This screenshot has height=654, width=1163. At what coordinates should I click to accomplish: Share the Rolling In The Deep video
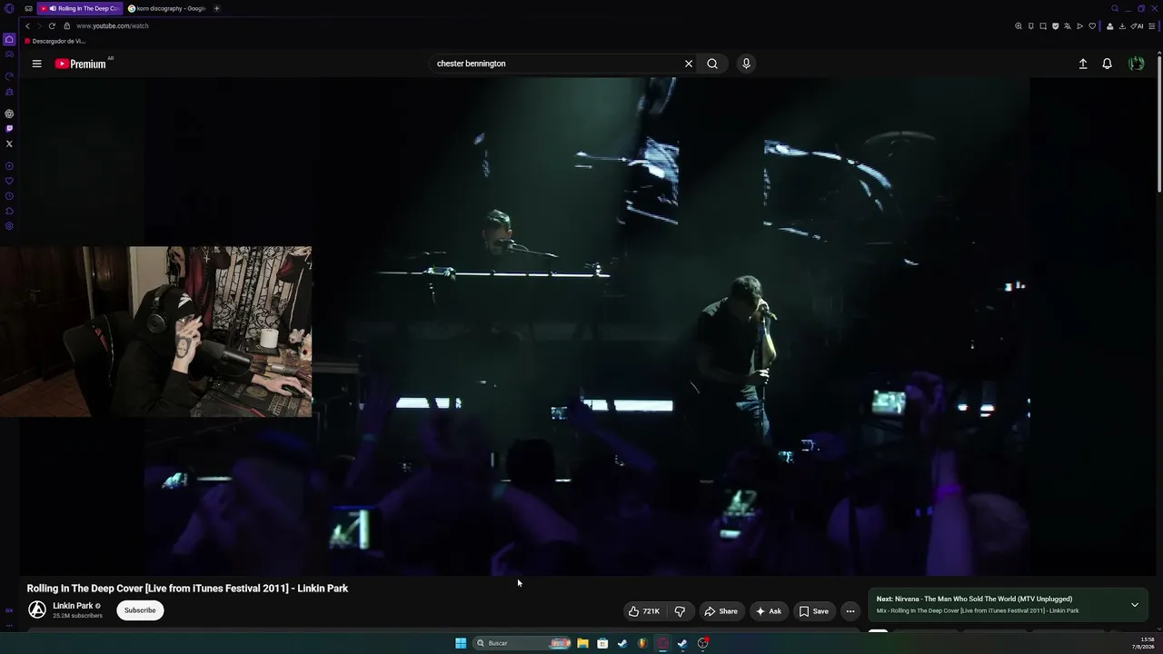tap(721, 611)
